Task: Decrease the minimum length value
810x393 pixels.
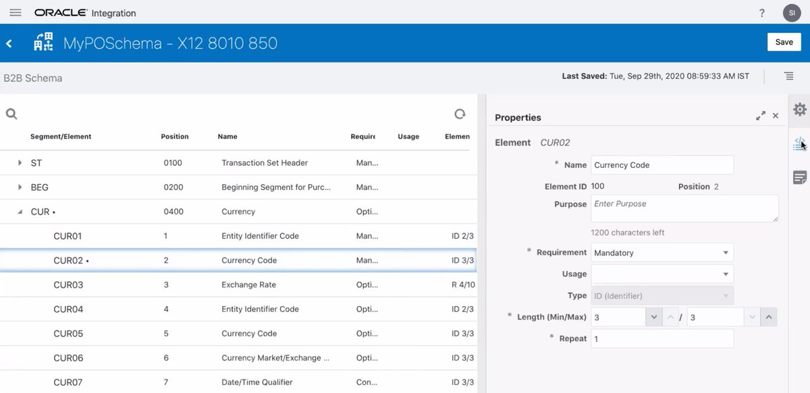Action: point(653,317)
